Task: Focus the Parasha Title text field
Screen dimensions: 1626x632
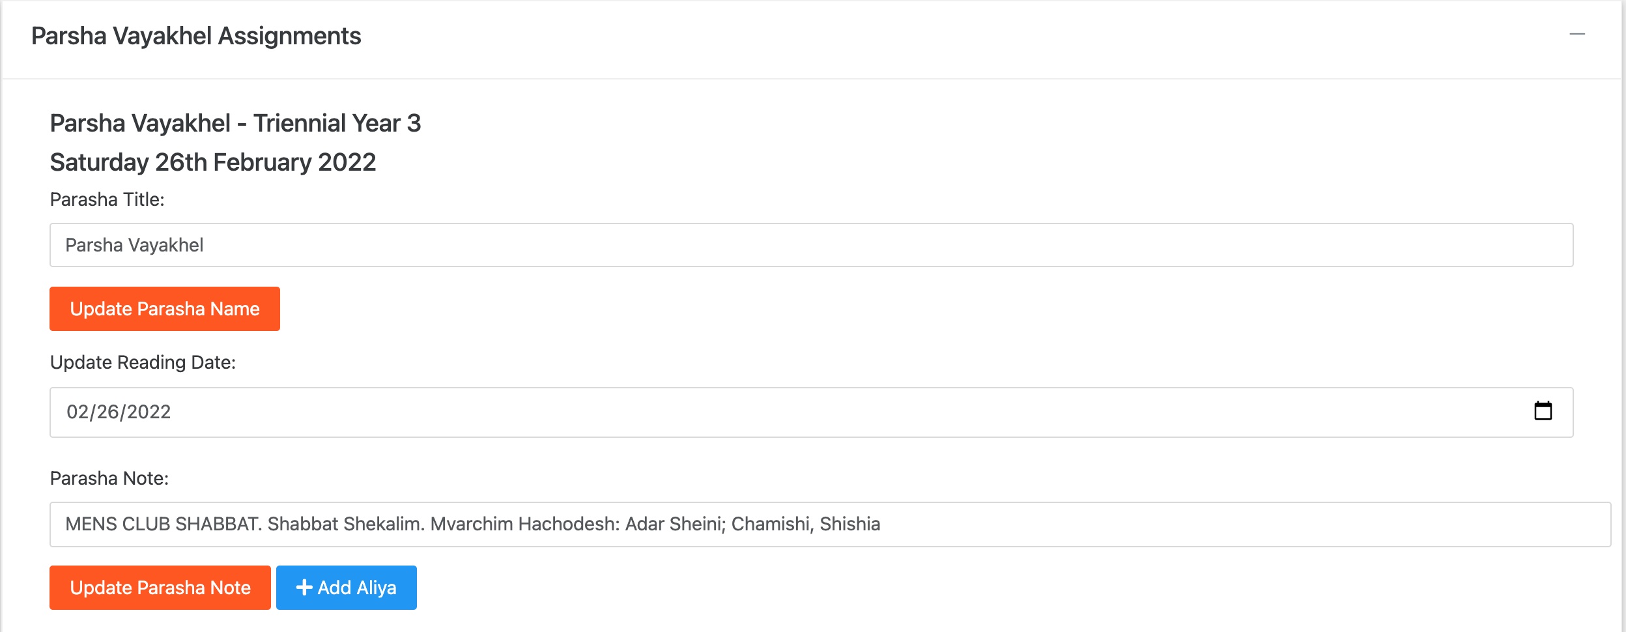Action: 811,245
